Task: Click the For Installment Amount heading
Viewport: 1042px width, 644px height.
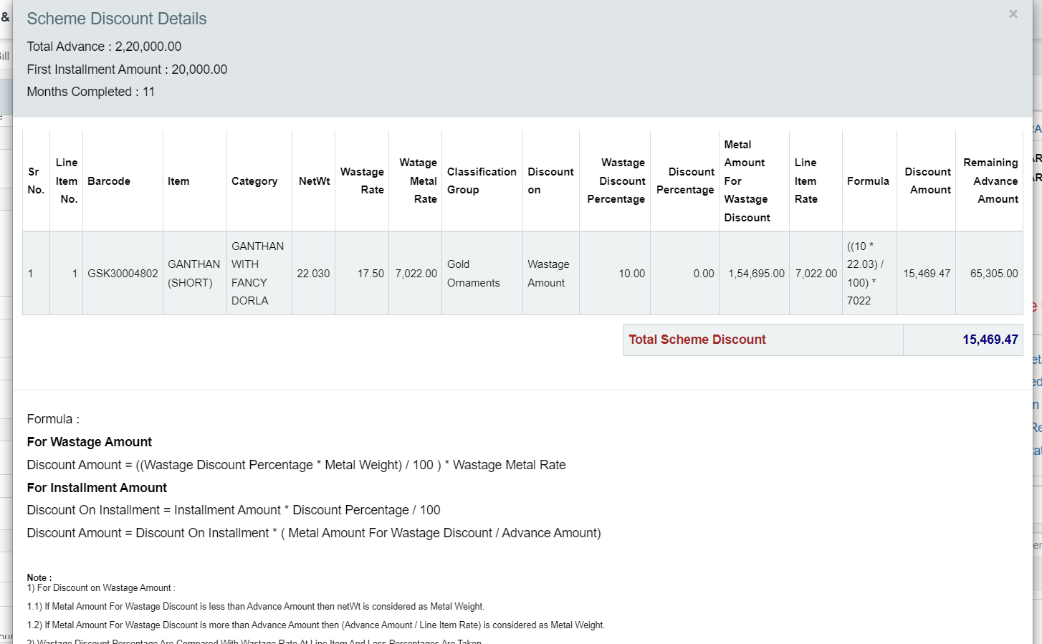Action: tap(97, 488)
